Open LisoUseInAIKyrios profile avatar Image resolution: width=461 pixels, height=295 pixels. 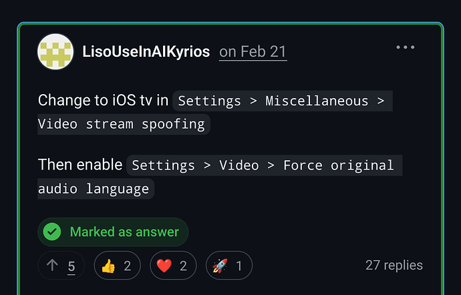coord(55,51)
